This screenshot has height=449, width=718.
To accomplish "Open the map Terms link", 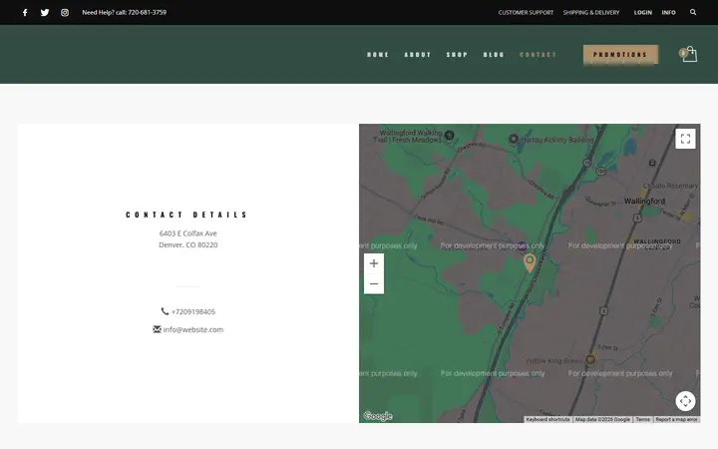I will pyautogui.click(x=642, y=419).
